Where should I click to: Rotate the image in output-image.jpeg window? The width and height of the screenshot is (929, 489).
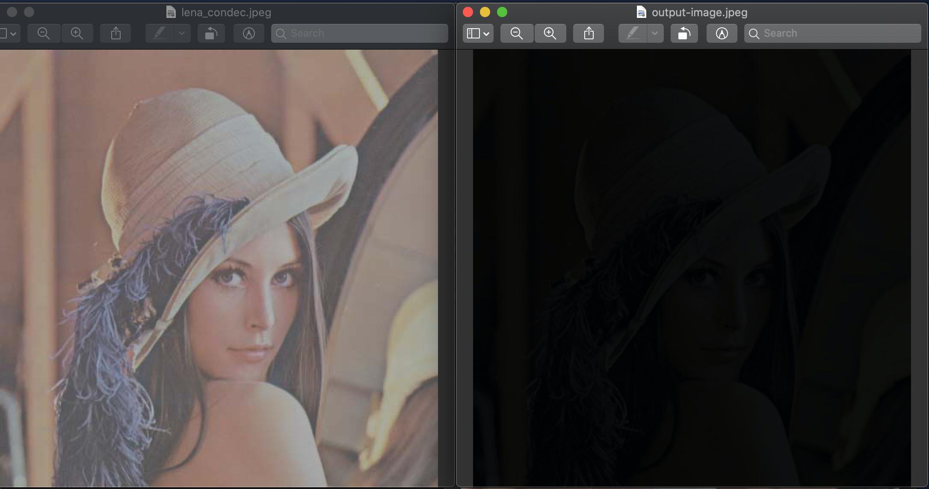click(684, 33)
